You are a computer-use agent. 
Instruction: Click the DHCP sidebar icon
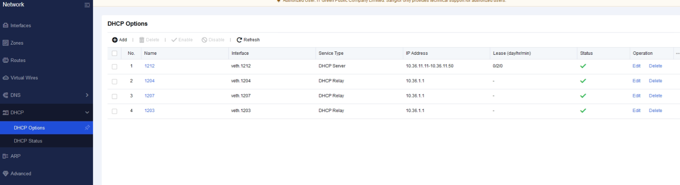coord(5,113)
